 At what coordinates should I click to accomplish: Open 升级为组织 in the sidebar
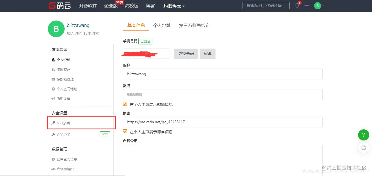[x=65, y=169]
